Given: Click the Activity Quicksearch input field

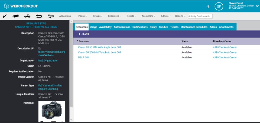Looking at the screenshot, I should [200, 16].
